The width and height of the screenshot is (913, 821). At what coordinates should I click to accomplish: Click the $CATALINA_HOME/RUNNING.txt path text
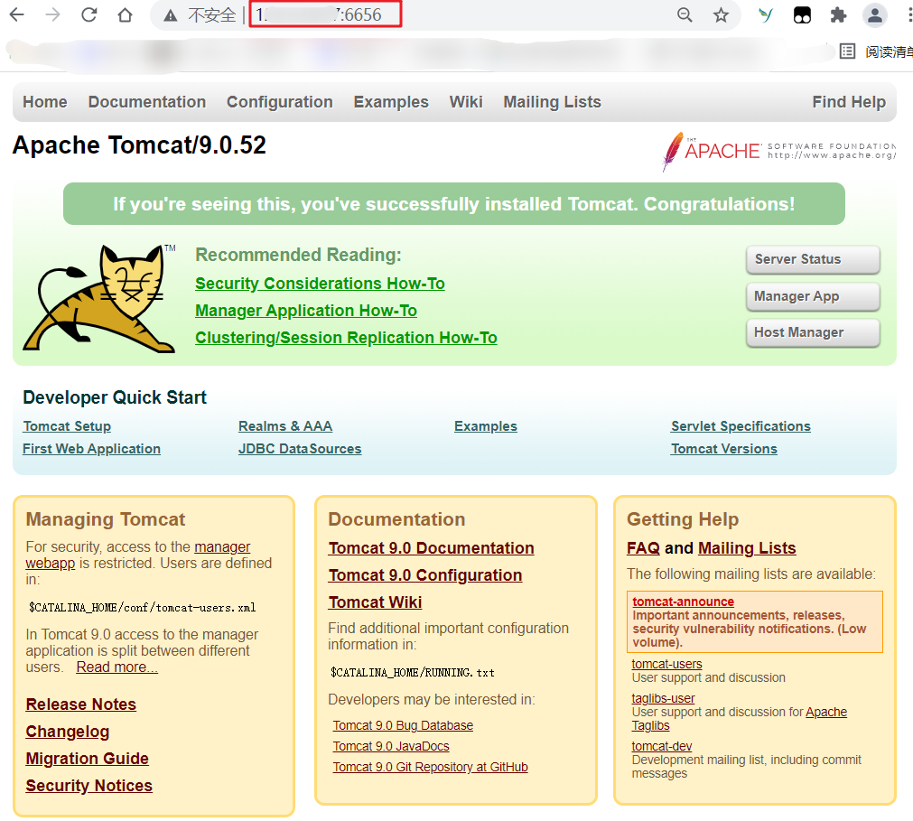(x=412, y=673)
